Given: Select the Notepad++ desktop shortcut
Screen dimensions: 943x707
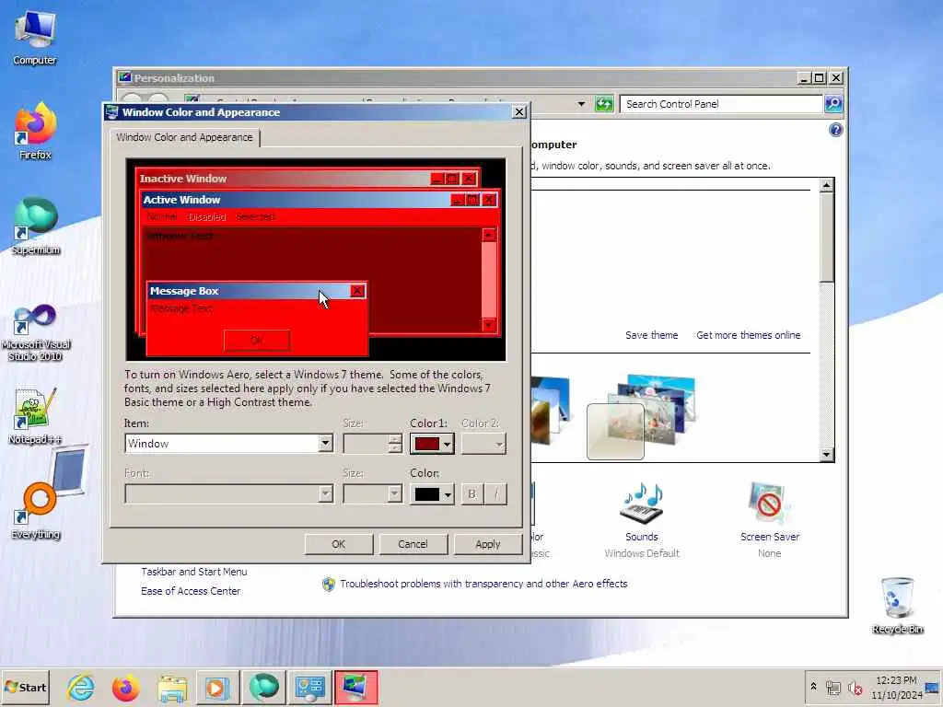Looking at the screenshot, I should pyautogui.click(x=35, y=416).
